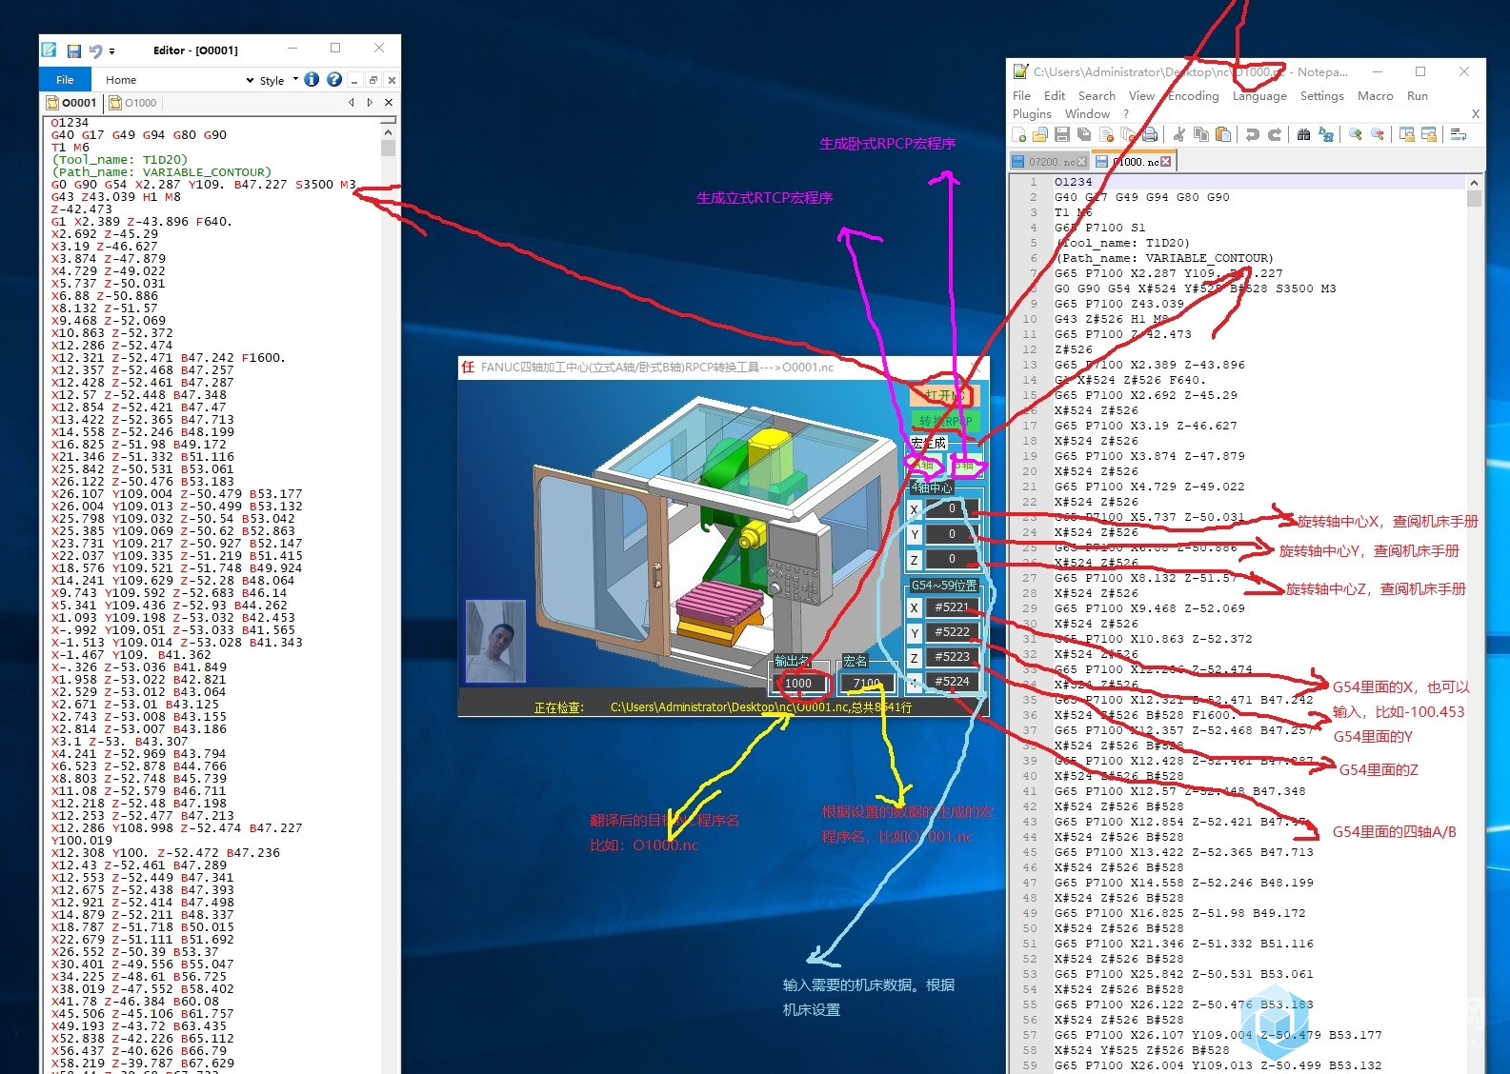Open Notepad++ Plugins menu
Screen dimensions: 1510x1074
(1032, 114)
